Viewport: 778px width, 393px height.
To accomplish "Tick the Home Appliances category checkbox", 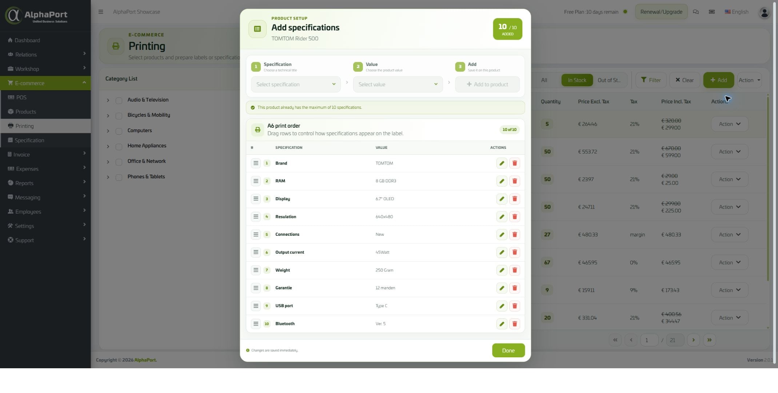I will (x=119, y=147).
